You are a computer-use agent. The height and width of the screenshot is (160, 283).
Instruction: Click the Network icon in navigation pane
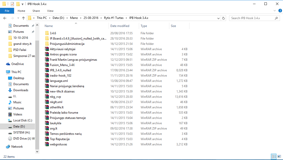[8, 147]
